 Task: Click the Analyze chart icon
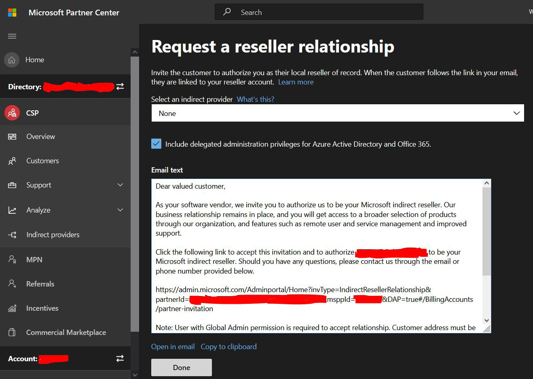[x=12, y=210]
